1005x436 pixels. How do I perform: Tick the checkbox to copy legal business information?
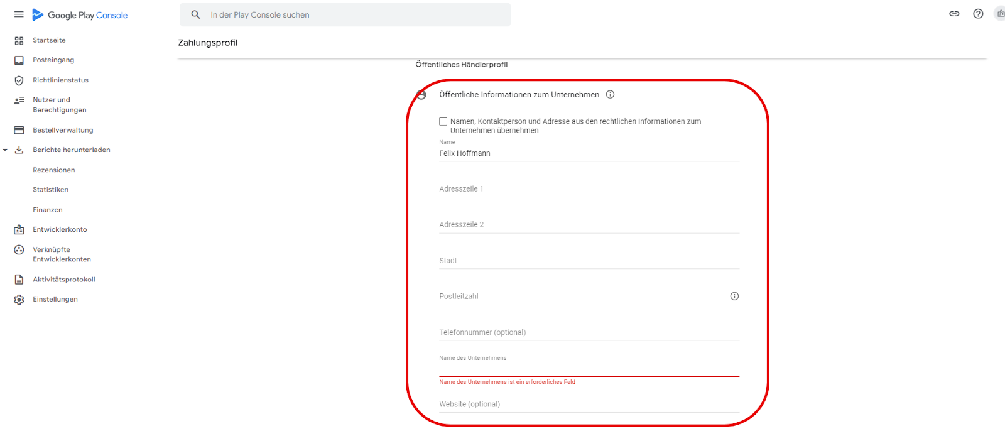[x=443, y=122]
